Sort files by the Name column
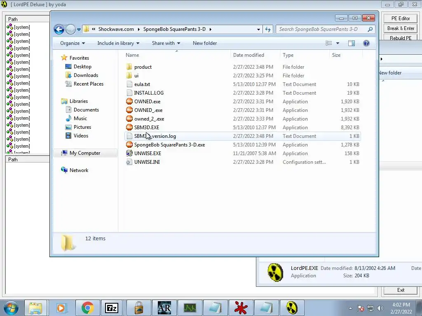422x316 pixels. click(x=177, y=55)
